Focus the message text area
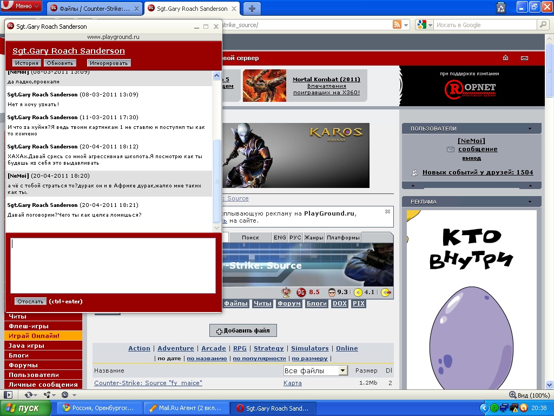The image size is (554, 416). click(113, 265)
